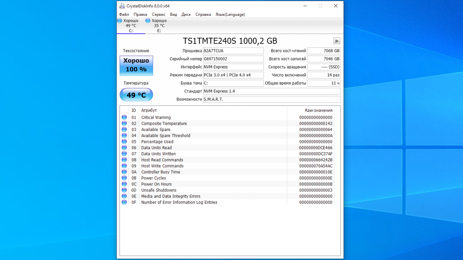
Task: Click the standard field NVM Express 1.4
Action: pos(272,91)
